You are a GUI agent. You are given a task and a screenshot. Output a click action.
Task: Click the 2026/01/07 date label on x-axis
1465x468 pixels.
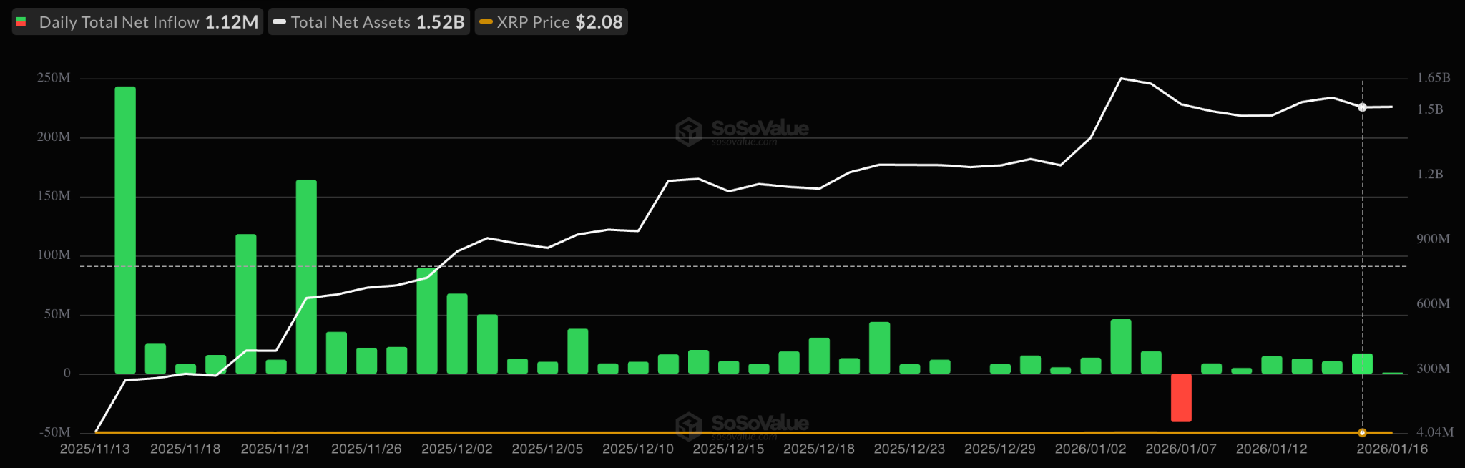point(1181,449)
